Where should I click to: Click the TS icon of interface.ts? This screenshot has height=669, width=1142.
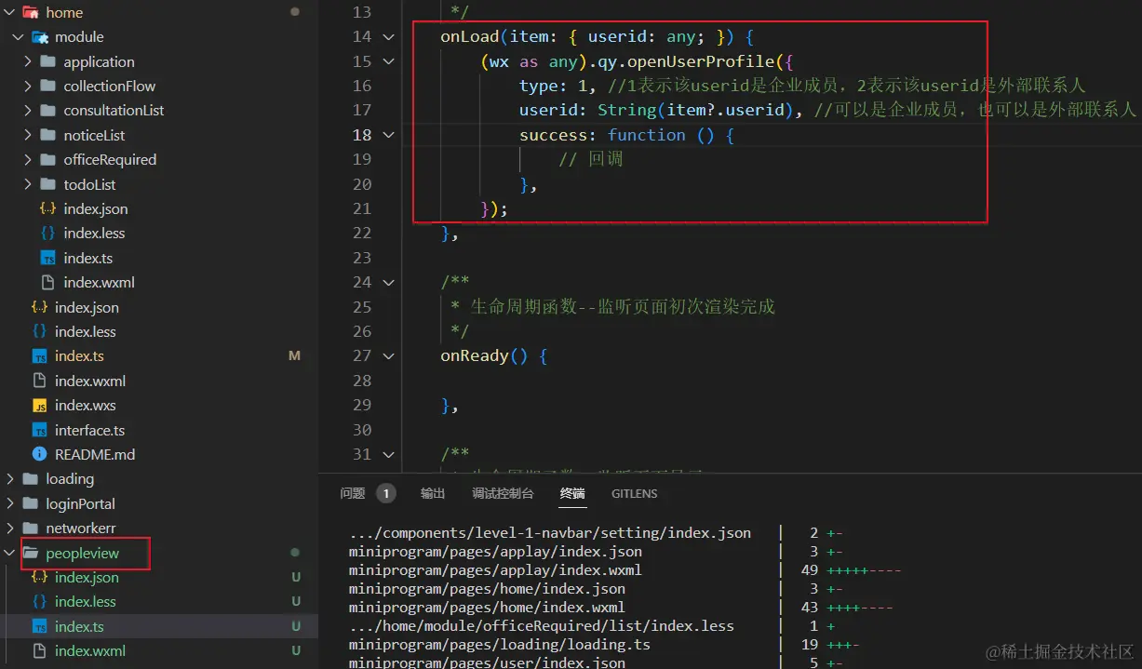click(x=39, y=430)
